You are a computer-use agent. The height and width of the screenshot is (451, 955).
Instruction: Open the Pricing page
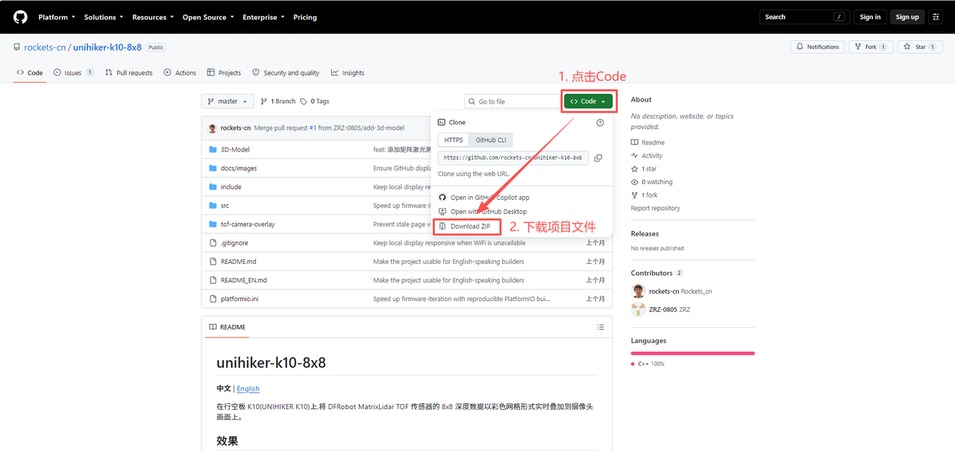[304, 17]
